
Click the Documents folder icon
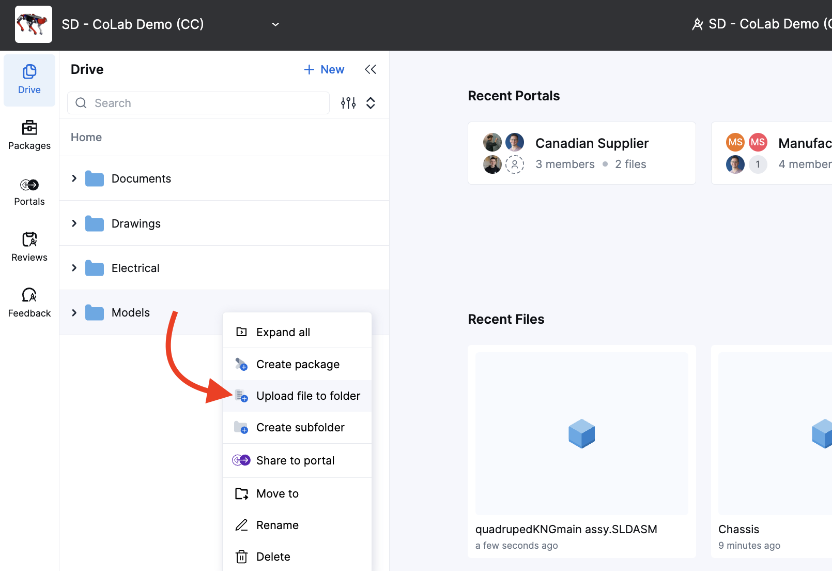tap(95, 179)
